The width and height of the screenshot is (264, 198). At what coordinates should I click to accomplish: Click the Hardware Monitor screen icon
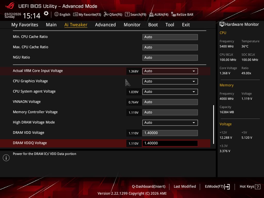pyautogui.click(x=222, y=24)
